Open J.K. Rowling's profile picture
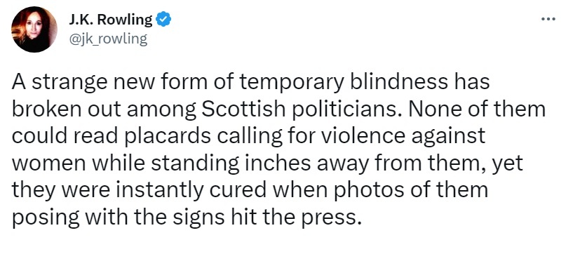 pyautogui.click(x=34, y=29)
